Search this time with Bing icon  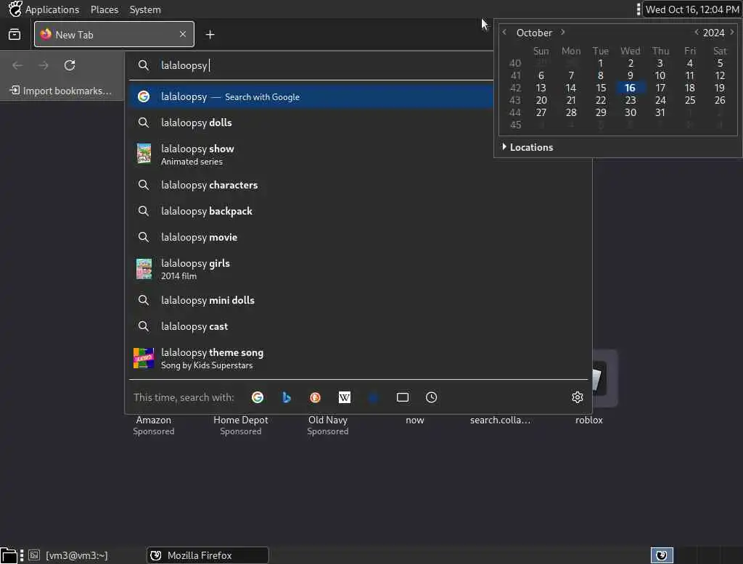(286, 397)
